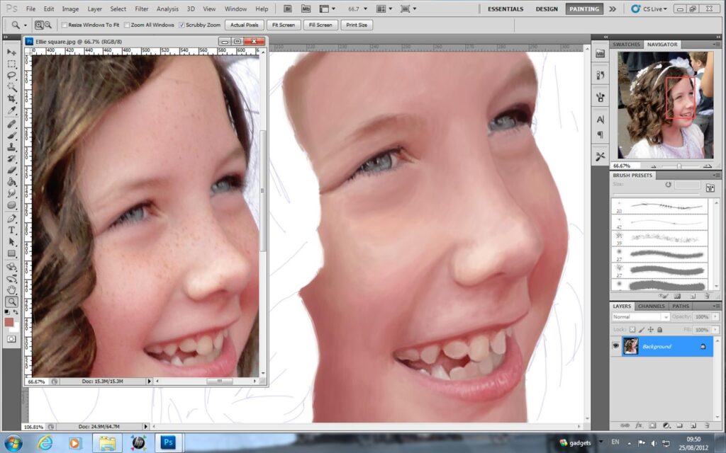This screenshot has width=726, height=453.
Task: Open the Opacity value dropdown
Action: 715,317
